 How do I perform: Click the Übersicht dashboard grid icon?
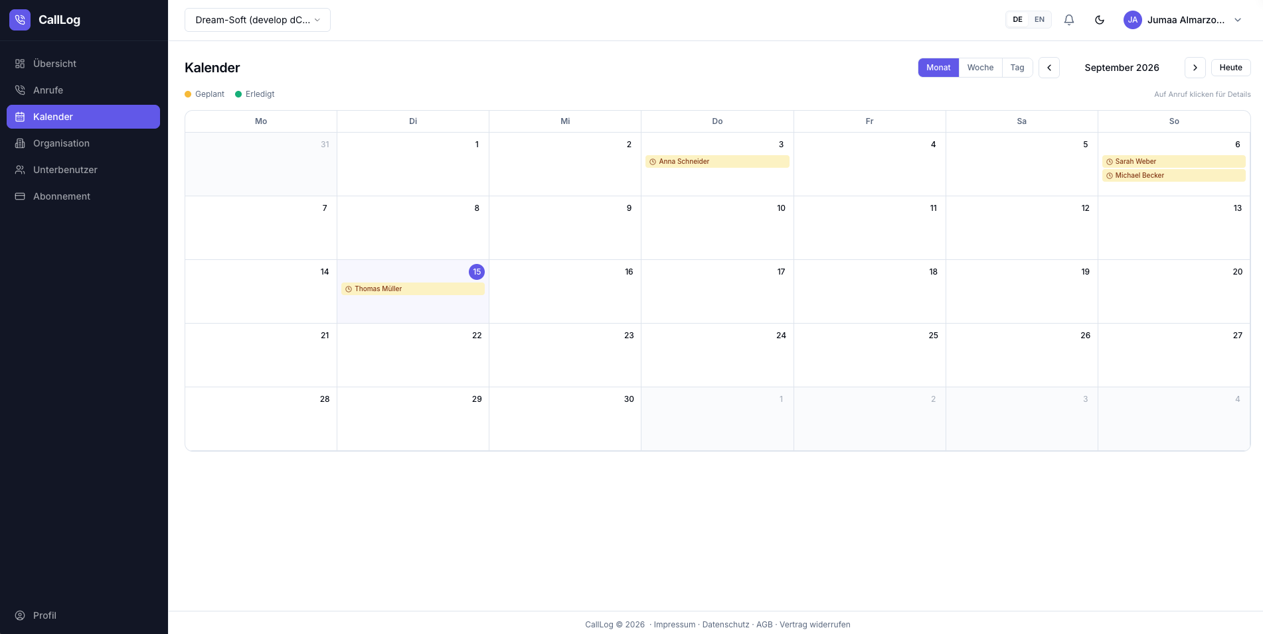[20, 64]
